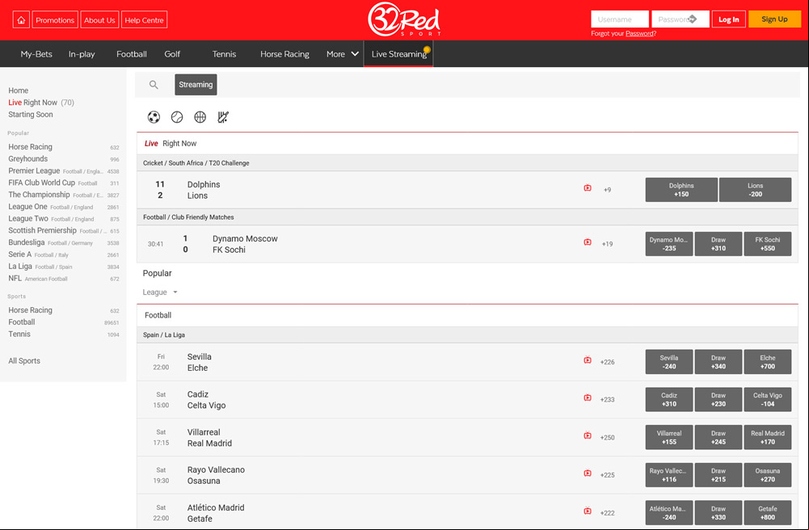
Task: Switch to In-play in the navigation bar
Action: click(x=82, y=54)
